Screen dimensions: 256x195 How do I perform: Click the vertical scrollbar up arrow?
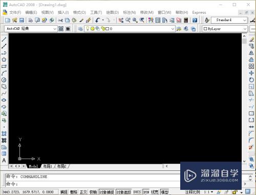[244, 36]
